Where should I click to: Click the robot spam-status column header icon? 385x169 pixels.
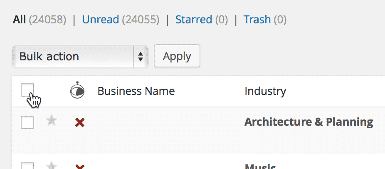coord(77,90)
